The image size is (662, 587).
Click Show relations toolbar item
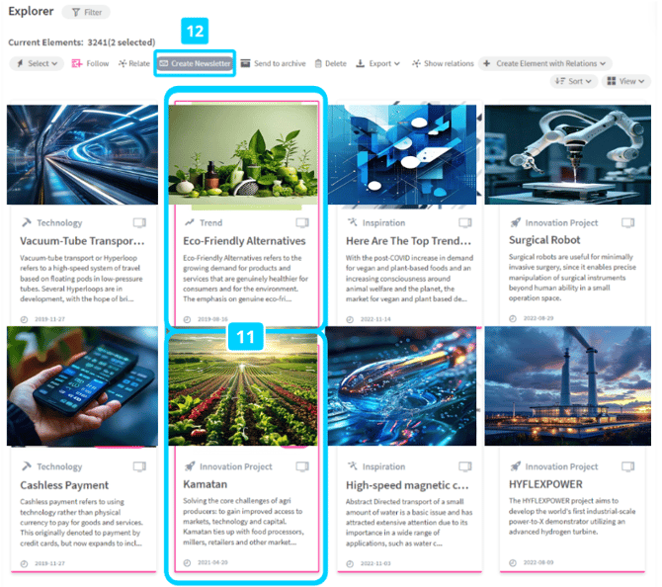coord(443,63)
